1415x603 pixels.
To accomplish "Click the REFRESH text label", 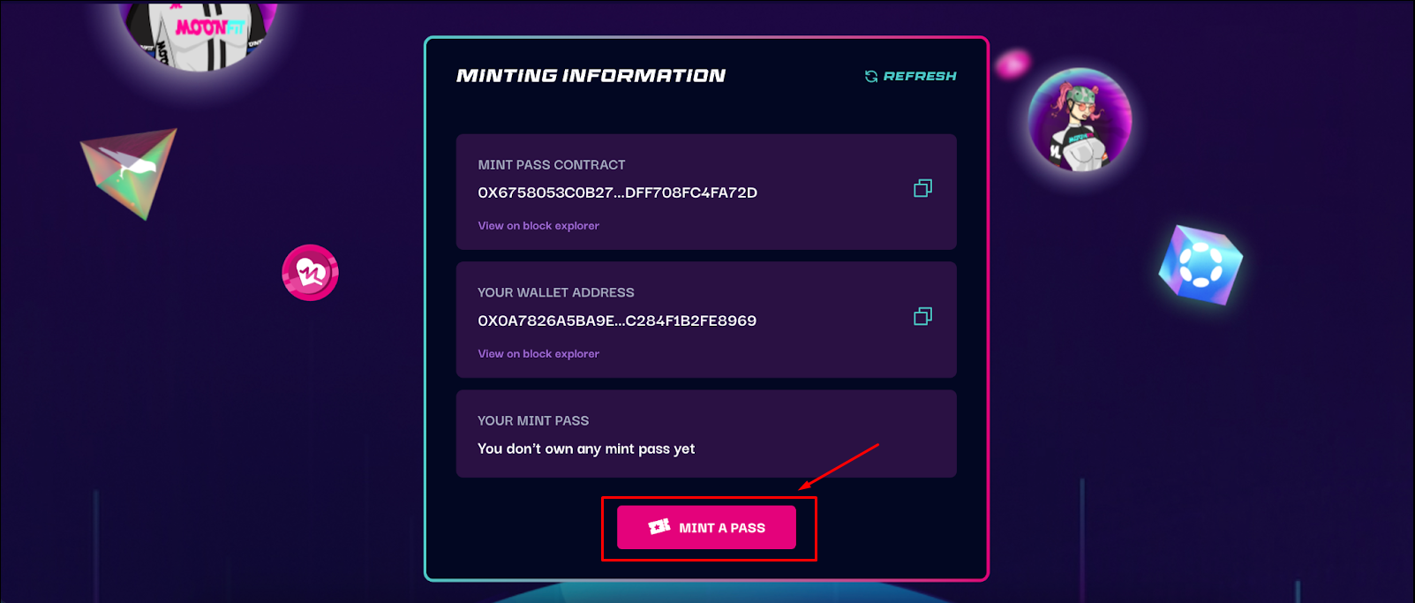I will coord(920,76).
